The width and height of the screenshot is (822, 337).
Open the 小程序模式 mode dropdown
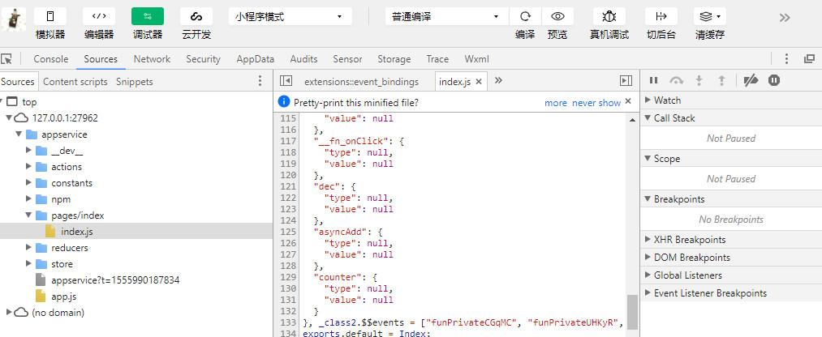point(291,16)
